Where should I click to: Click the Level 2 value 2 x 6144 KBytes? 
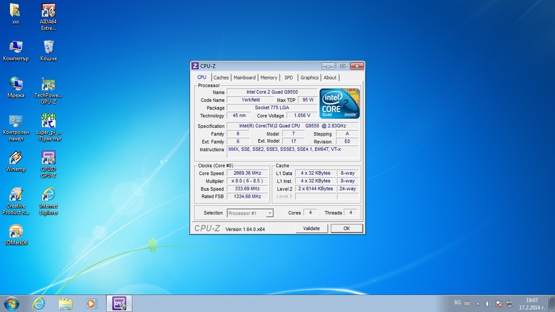pyautogui.click(x=315, y=188)
